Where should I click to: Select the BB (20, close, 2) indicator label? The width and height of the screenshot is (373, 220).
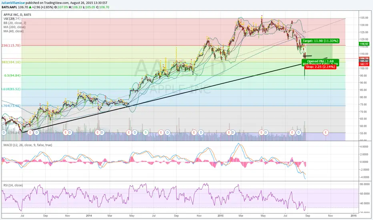tap(15, 23)
